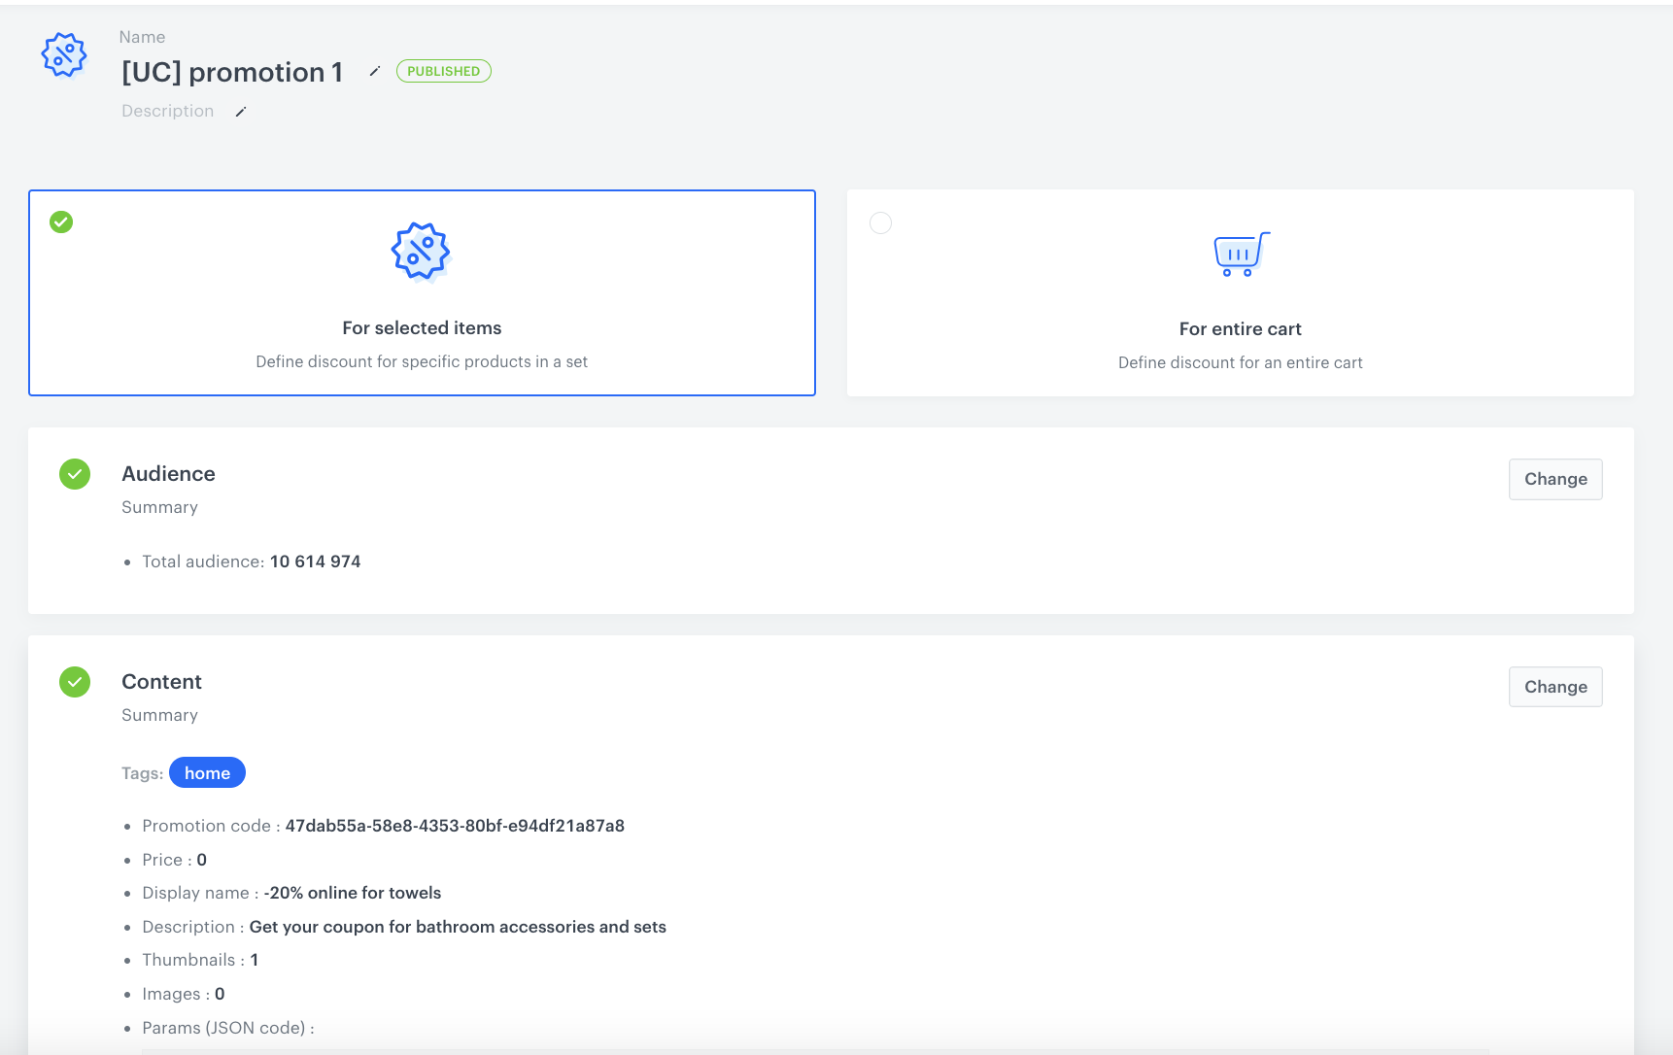Click green checkmark icon beside Content
Screen dimensions: 1673x1055
[75, 682]
